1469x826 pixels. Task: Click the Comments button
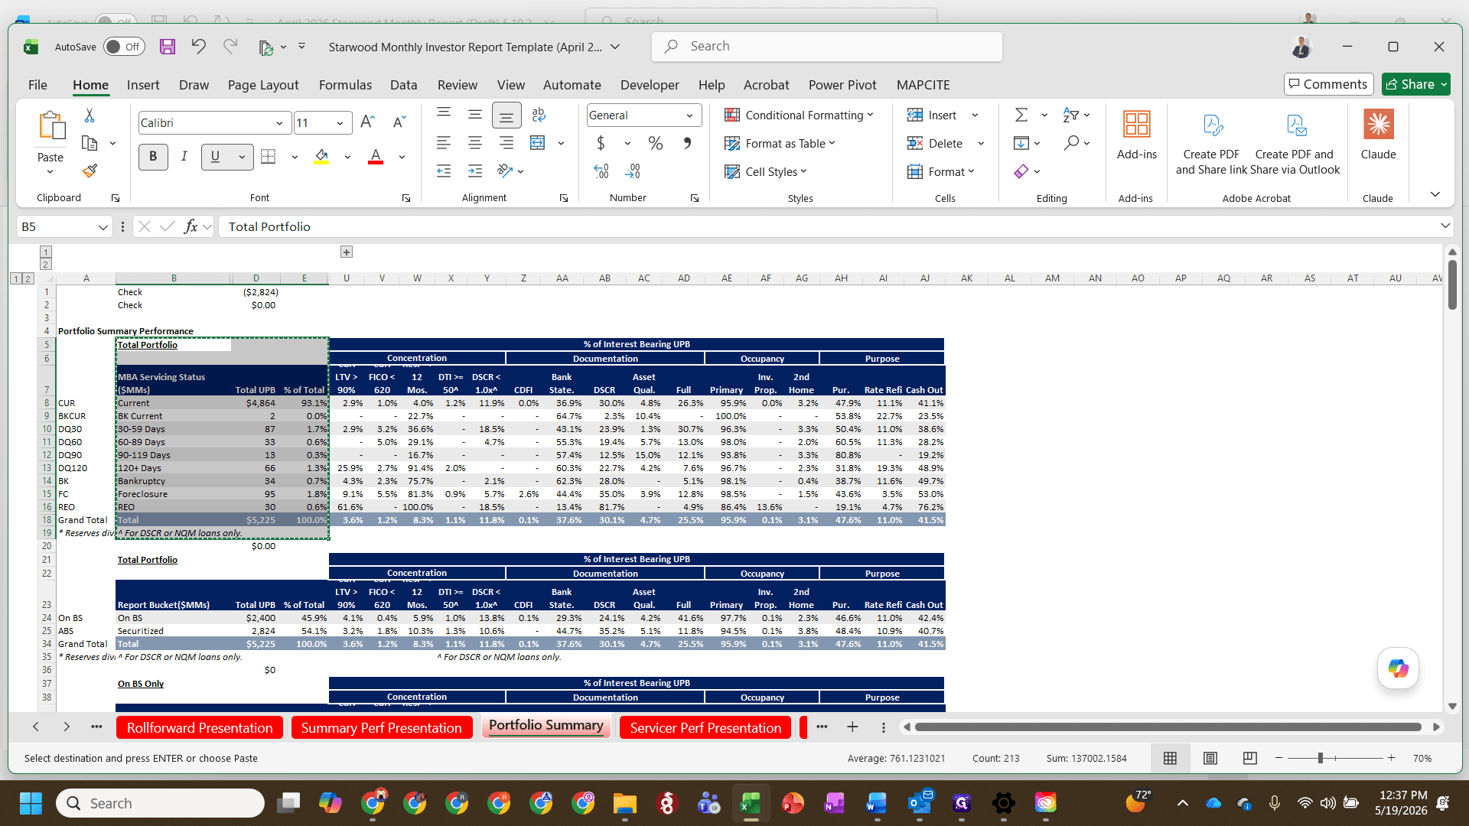tap(1328, 84)
